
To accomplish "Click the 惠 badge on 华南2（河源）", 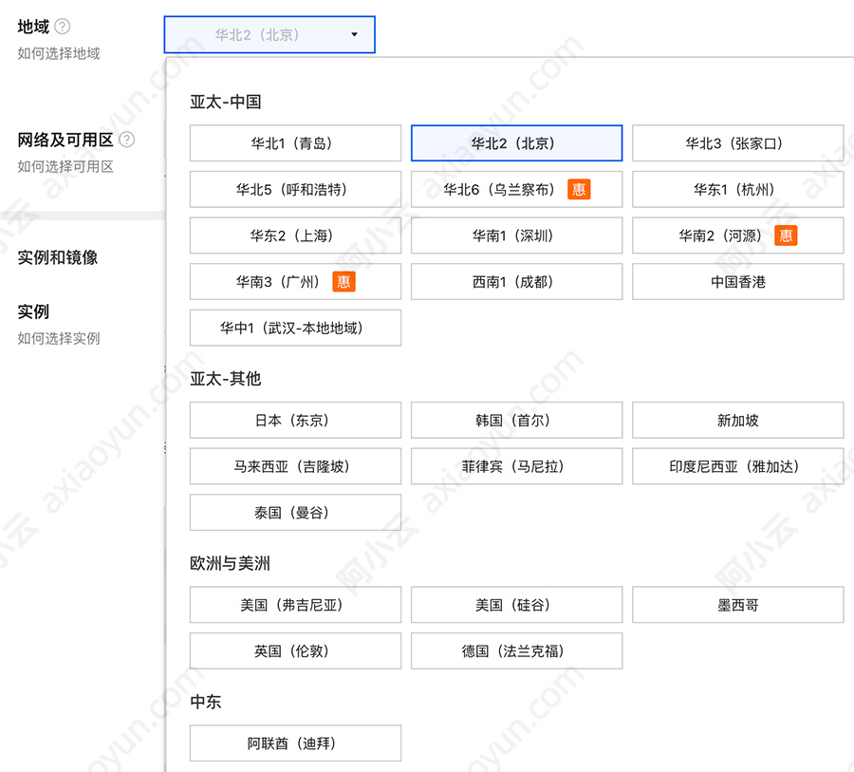I will click(x=786, y=235).
